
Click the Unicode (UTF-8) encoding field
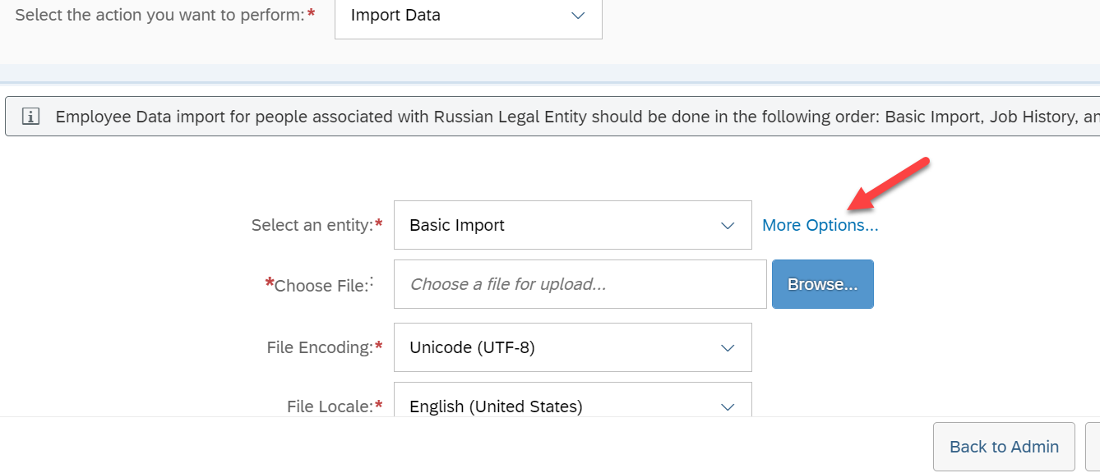click(x=573, y=347)
